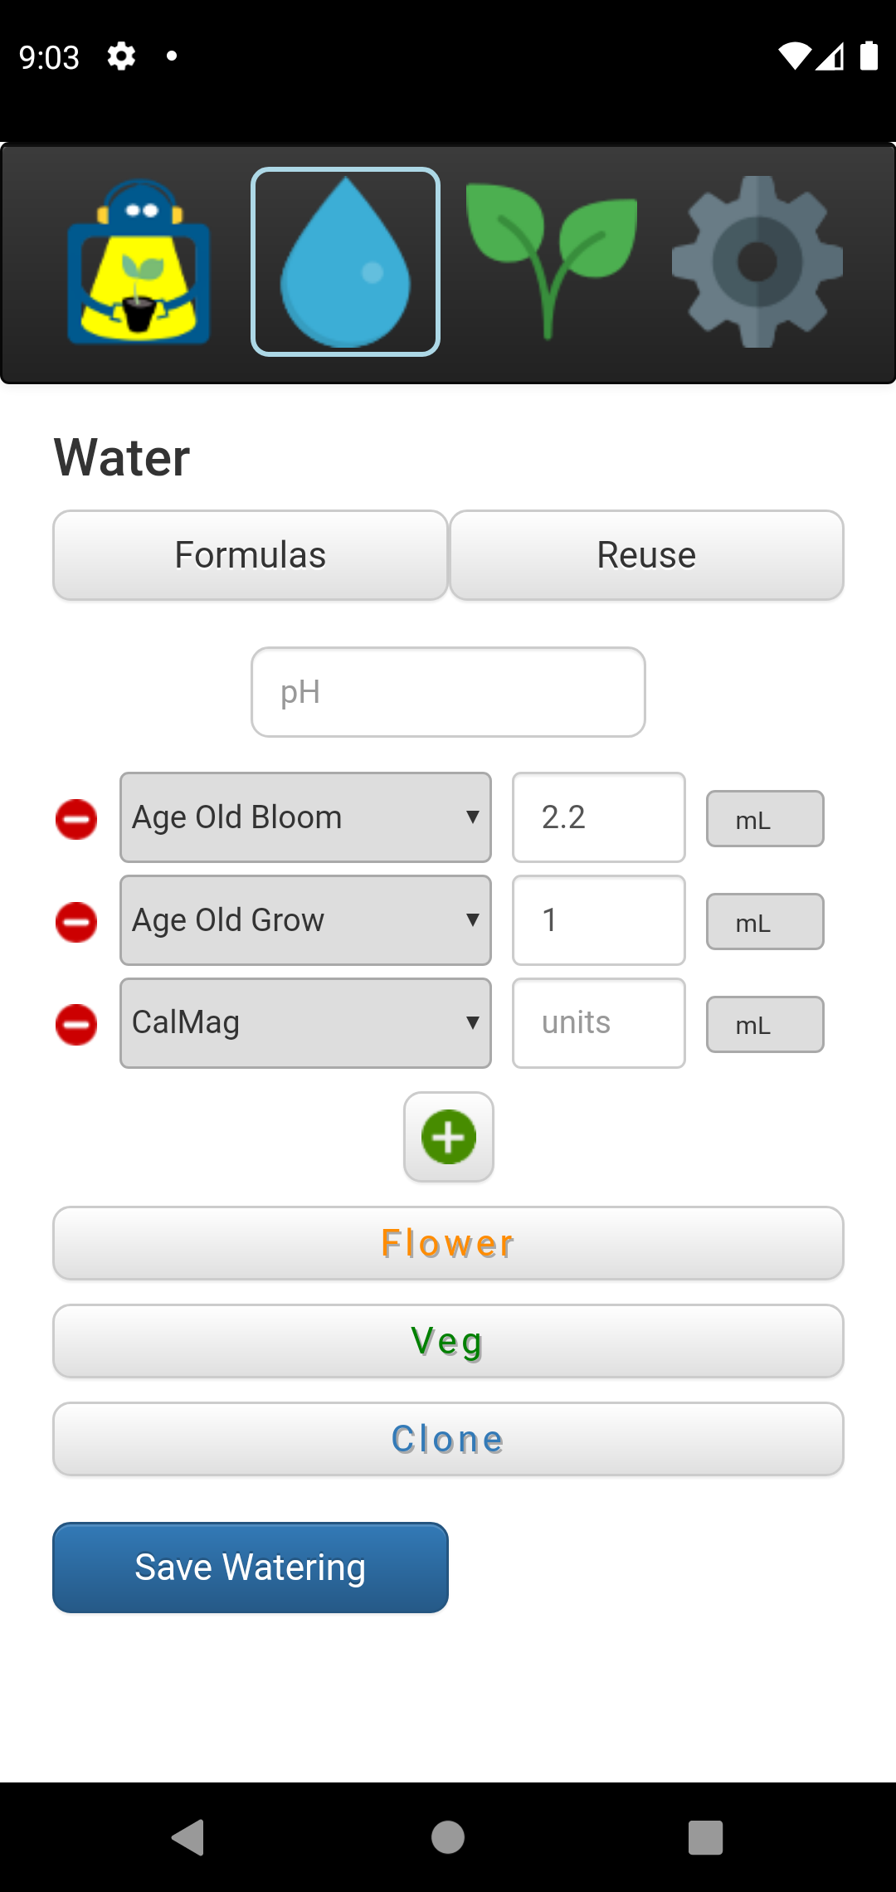
Task: Add a new nutrient row
Action: coord(449,1137)
